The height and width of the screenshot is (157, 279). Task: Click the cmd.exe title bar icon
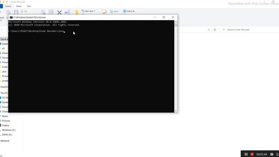coord(11,17)
